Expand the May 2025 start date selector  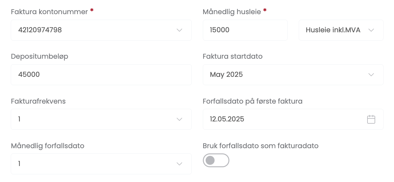coord(226,75)
